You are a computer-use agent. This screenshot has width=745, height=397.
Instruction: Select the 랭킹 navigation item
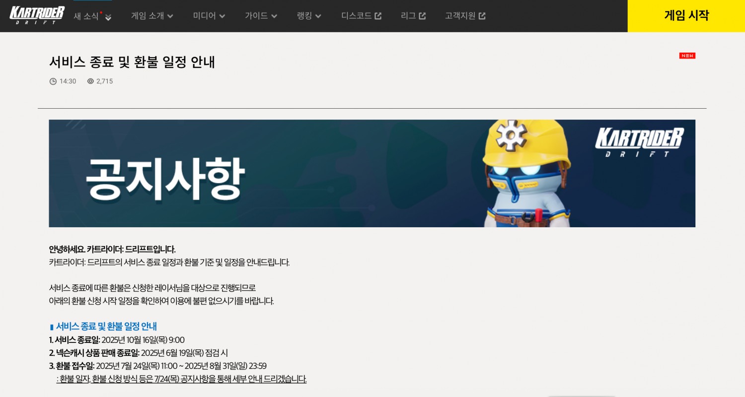(308, 16)
